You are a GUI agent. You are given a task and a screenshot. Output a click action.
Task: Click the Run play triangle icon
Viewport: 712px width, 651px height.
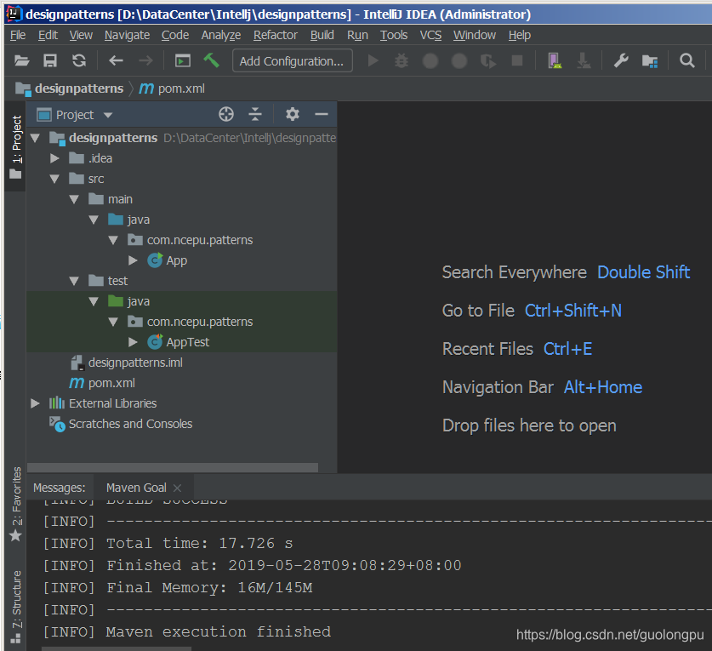(x=373, y=60)
